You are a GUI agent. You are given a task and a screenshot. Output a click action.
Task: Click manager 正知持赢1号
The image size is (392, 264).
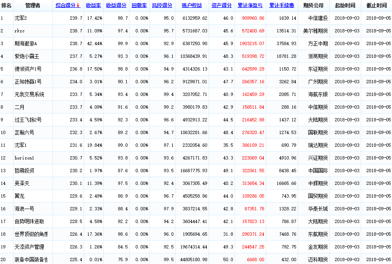point(28,82)
